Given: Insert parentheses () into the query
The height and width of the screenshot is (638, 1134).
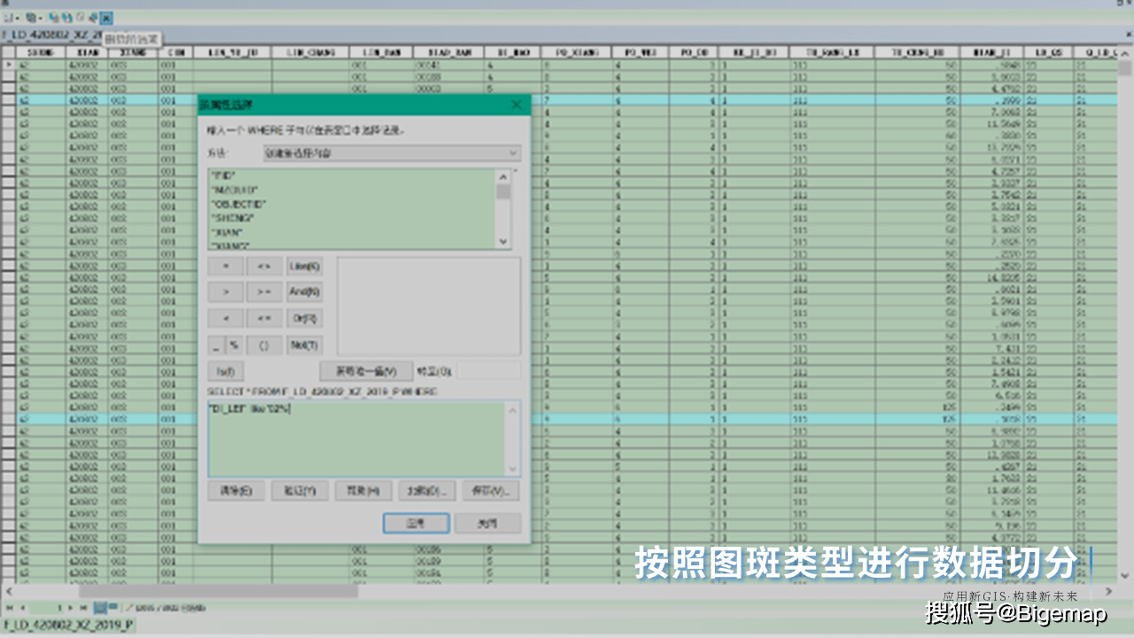Looking at the screenshot, I should pyautogui.click(x=265, y=345).
